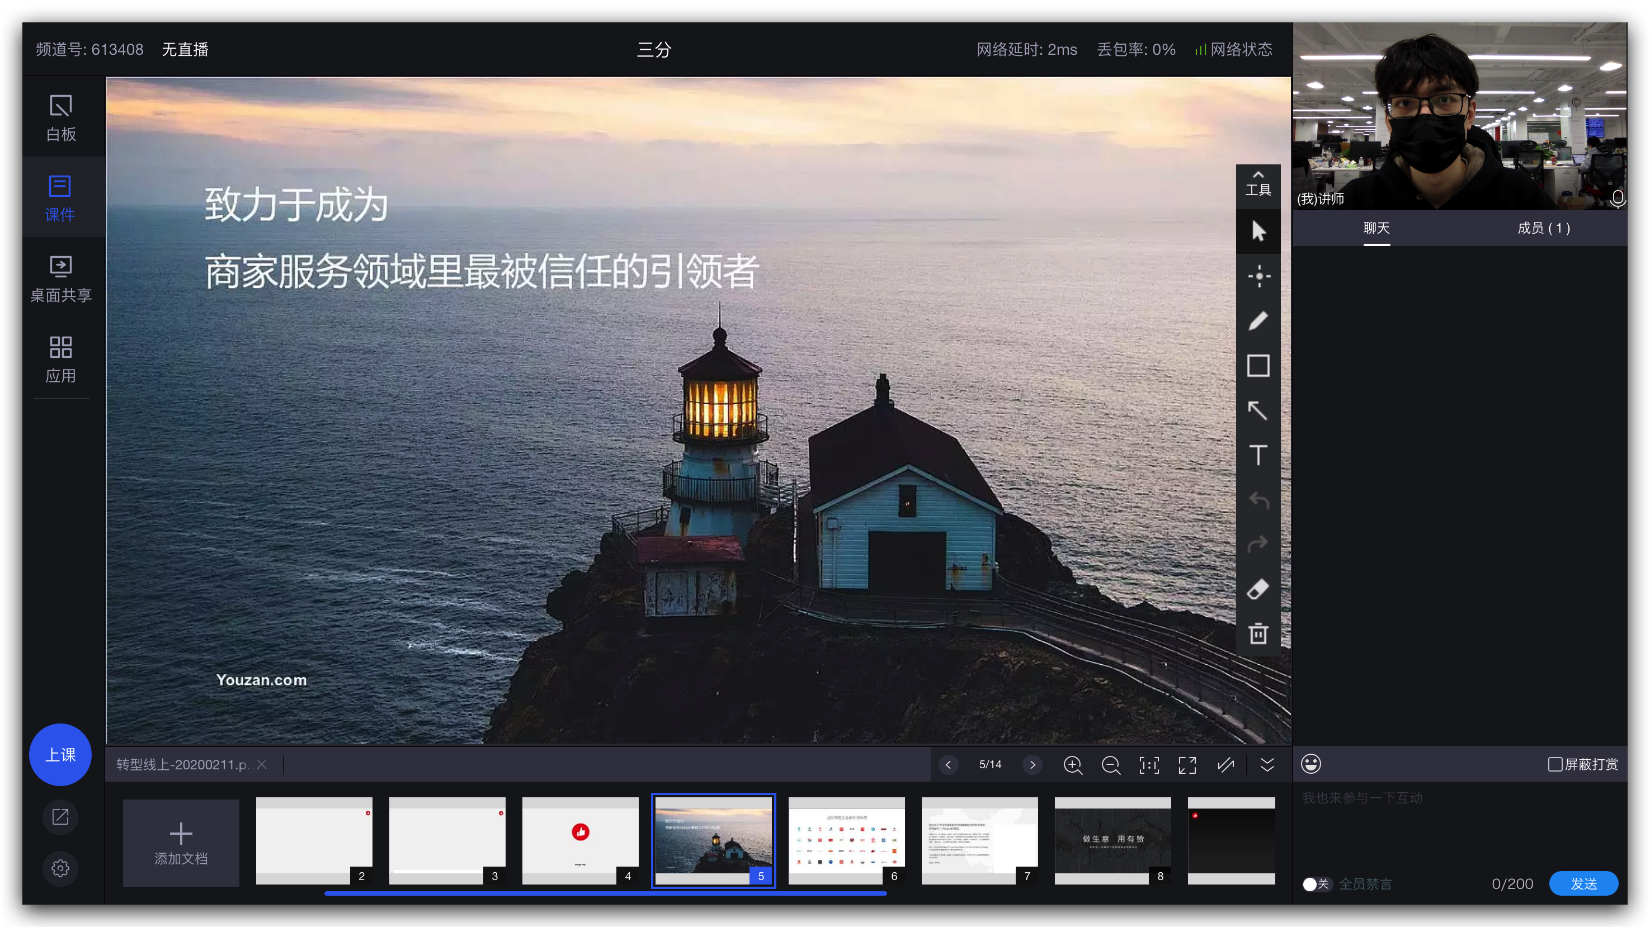Select the laser pointer tool
This screenshot has width=1650, height=927.
(1258, 277)
